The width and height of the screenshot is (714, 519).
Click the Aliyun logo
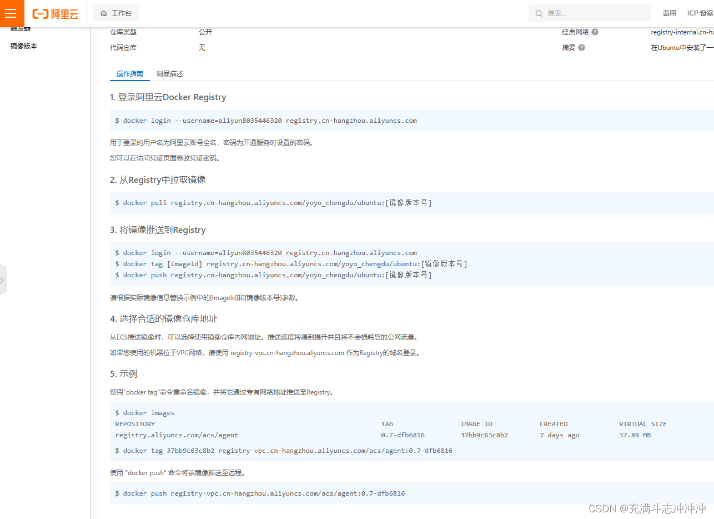pos(55,14)
